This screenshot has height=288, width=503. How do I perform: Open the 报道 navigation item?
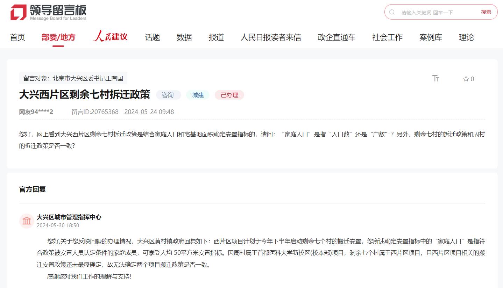[x=216, y=37]
